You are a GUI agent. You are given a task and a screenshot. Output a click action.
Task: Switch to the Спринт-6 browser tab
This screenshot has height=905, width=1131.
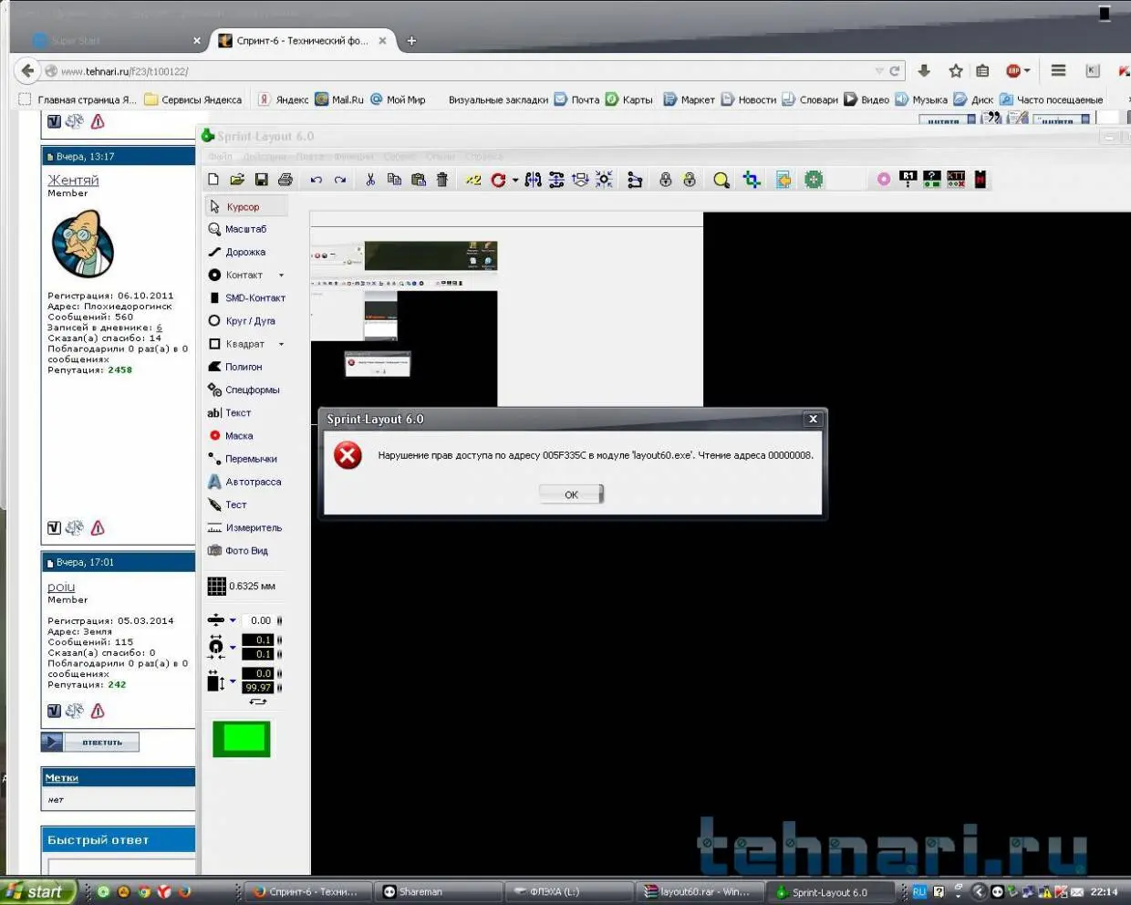pos(302,40)
